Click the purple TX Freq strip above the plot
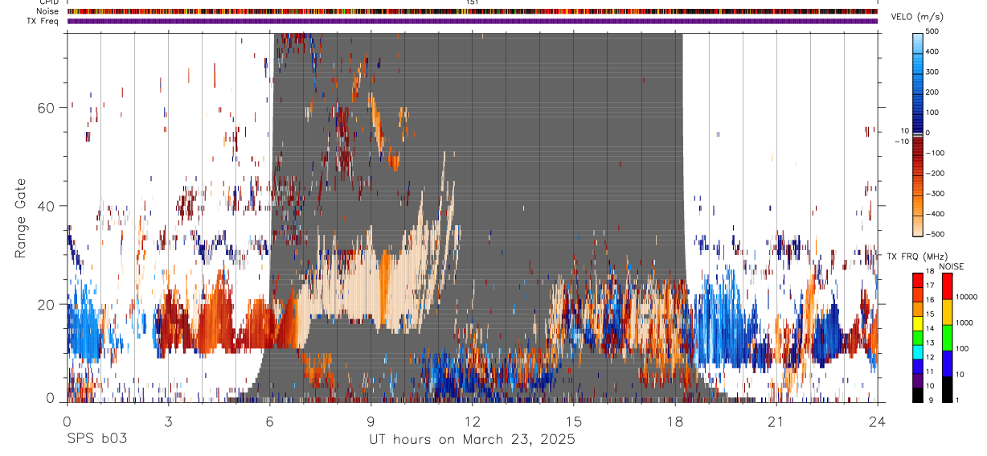This screenshot has height=456, width=987. [x=472, y=21]
